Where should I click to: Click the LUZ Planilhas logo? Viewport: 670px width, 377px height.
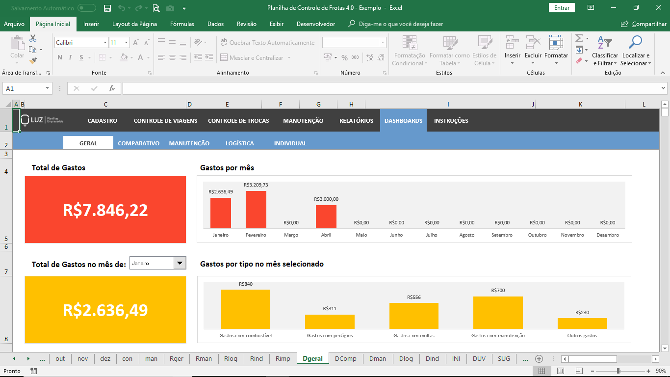[x=42, y=121]
